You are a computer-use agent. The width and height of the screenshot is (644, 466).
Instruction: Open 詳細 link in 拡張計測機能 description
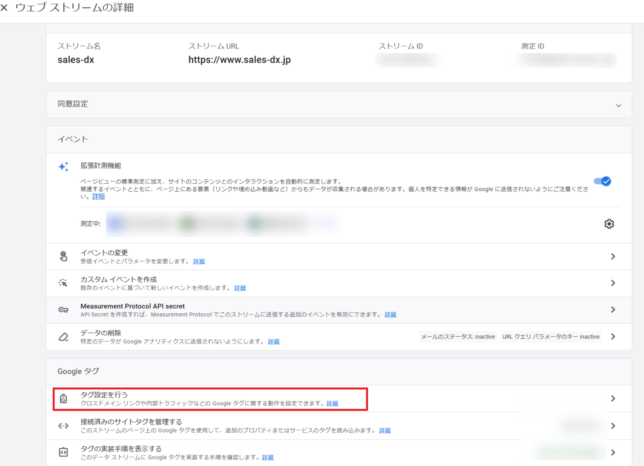(99, 196)
